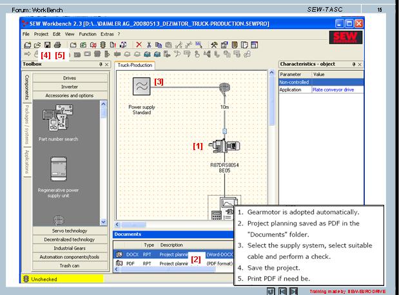Click the hand pointer icon in second toolbar
The image size is (399, 295).
(x=197, y=54)
